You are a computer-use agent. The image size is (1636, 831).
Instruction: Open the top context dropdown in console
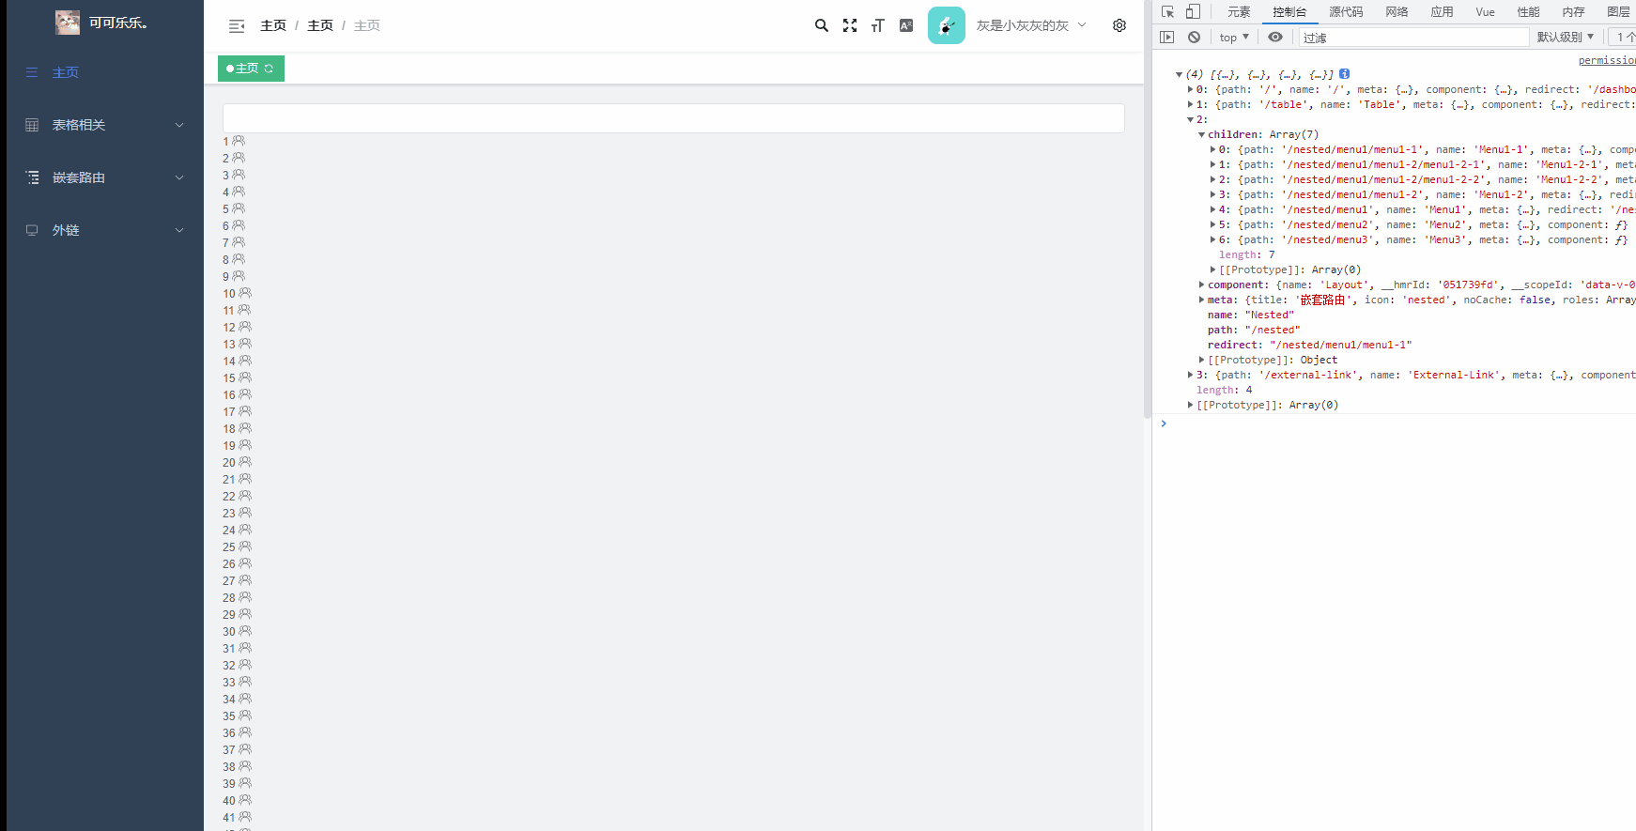[x=1234, y=38]
